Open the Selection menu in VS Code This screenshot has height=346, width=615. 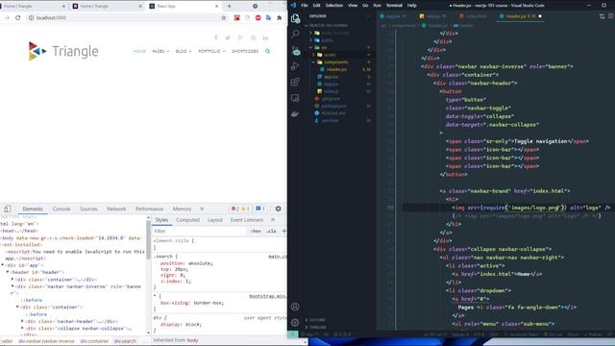[334, 6]
